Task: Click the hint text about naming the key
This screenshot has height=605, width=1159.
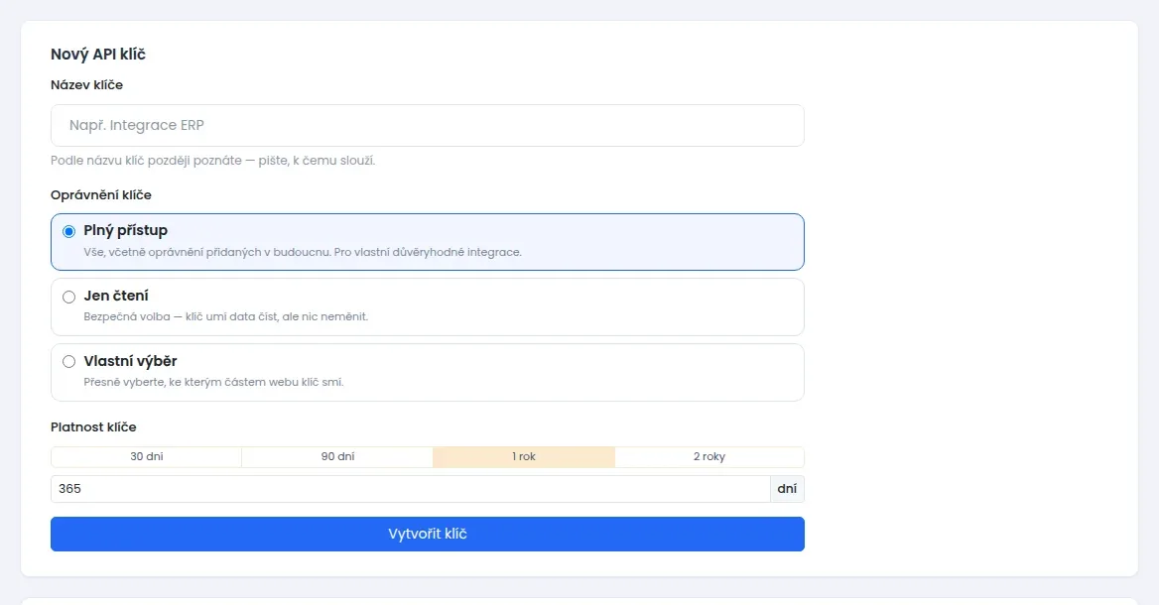Action: (x=213, y=161)
